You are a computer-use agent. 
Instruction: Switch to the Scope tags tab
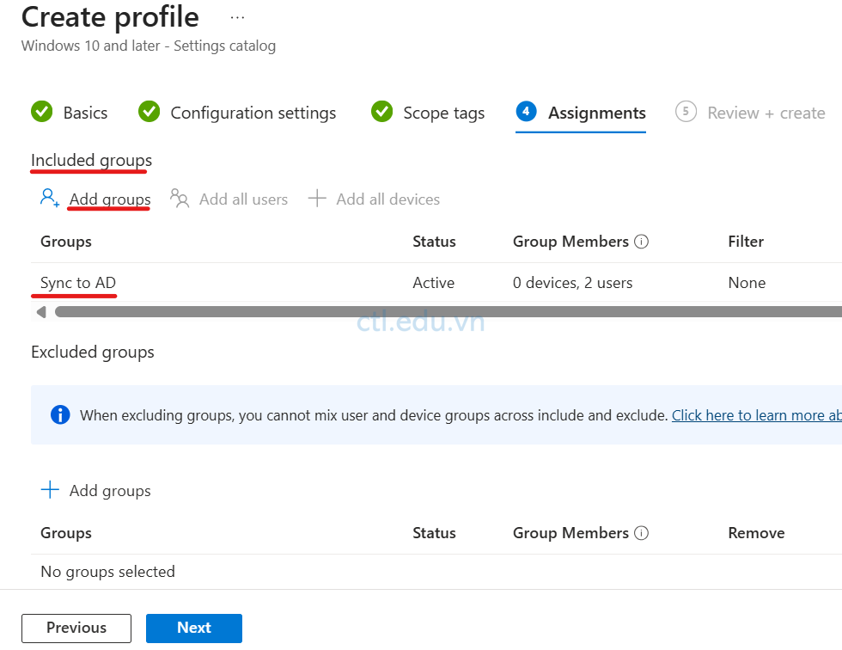click(x=428, y=113)
